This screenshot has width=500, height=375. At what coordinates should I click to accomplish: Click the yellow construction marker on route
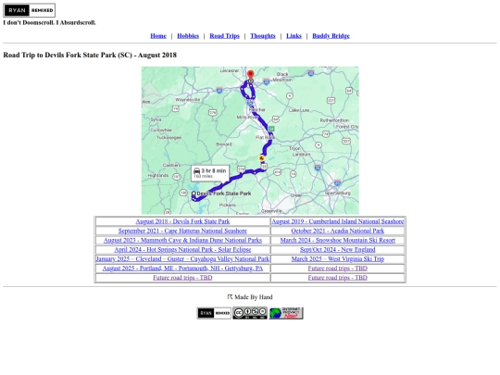click(262, 158)
